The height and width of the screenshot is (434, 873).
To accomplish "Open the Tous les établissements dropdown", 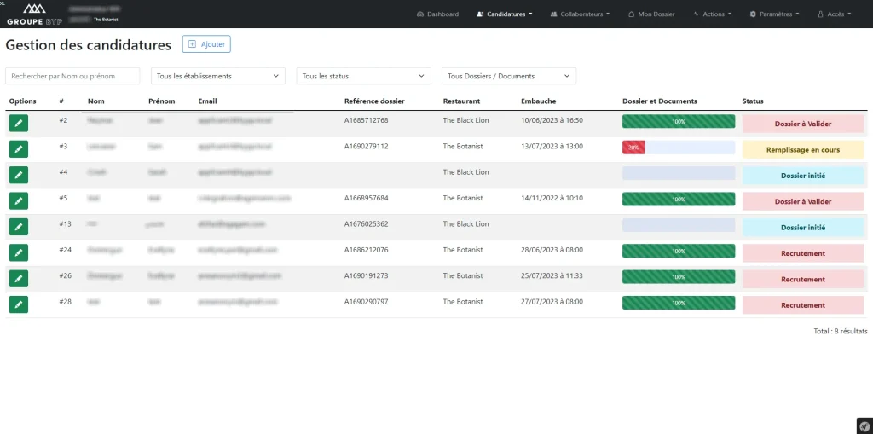I will 218,76.
